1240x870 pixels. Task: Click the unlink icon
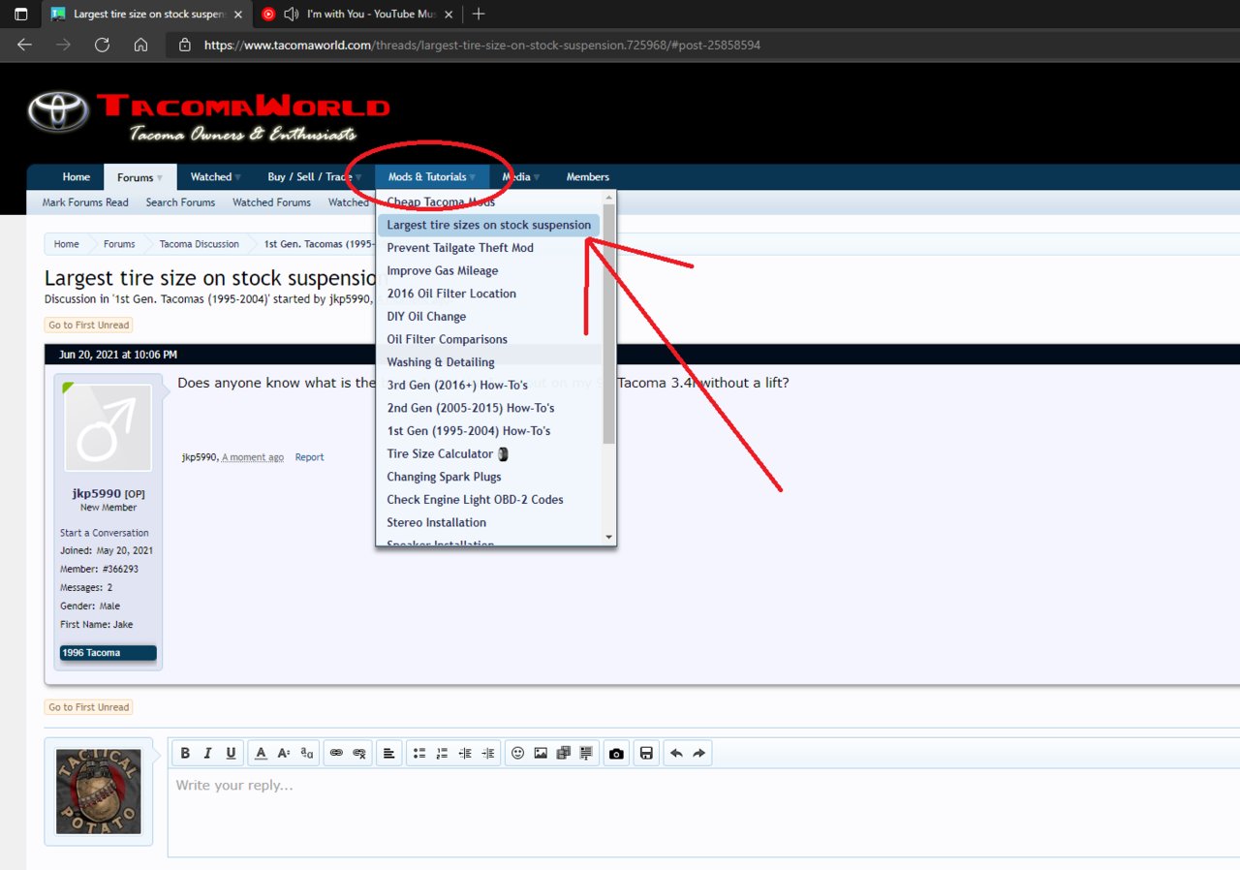click(x=359, y=753)
